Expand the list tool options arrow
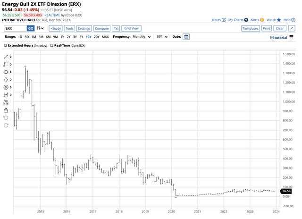The image size is (302, 219). (11, 64)
